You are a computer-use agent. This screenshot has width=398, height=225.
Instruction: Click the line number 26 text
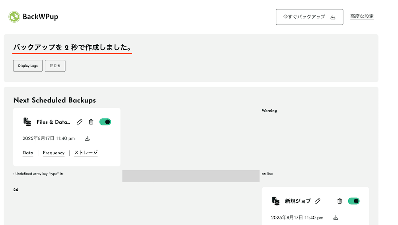16,190
